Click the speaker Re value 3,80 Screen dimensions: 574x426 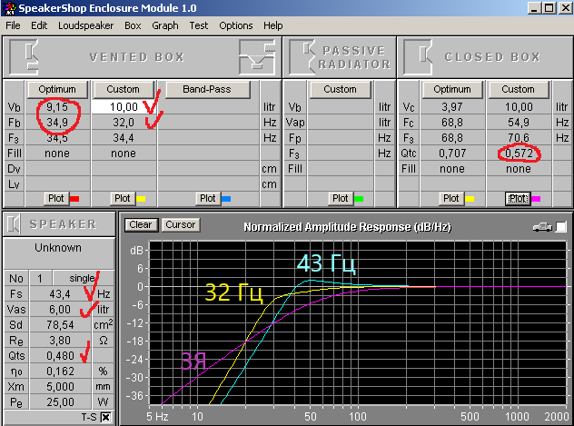[60, 341]
